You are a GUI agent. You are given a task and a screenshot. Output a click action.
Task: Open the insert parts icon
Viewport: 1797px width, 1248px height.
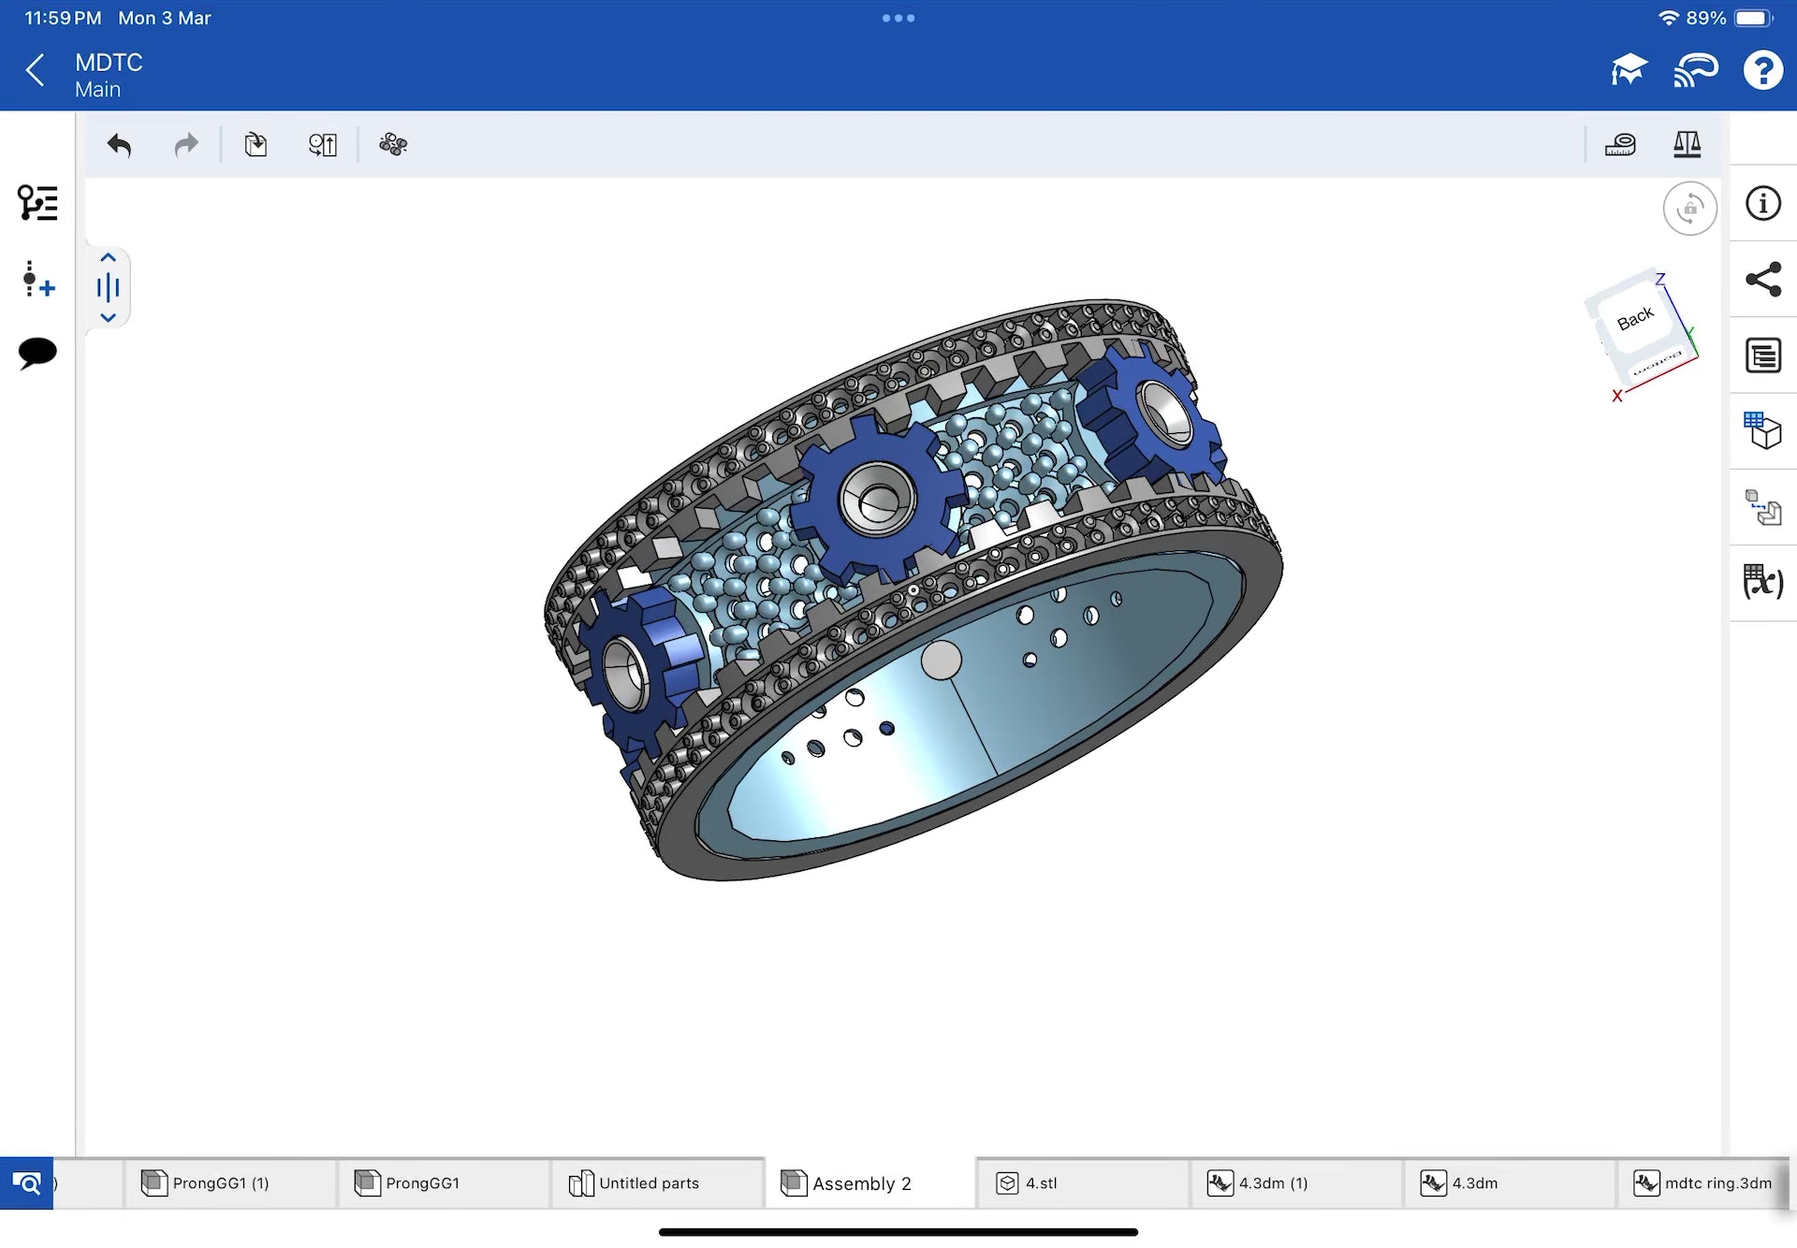(256, 145)
